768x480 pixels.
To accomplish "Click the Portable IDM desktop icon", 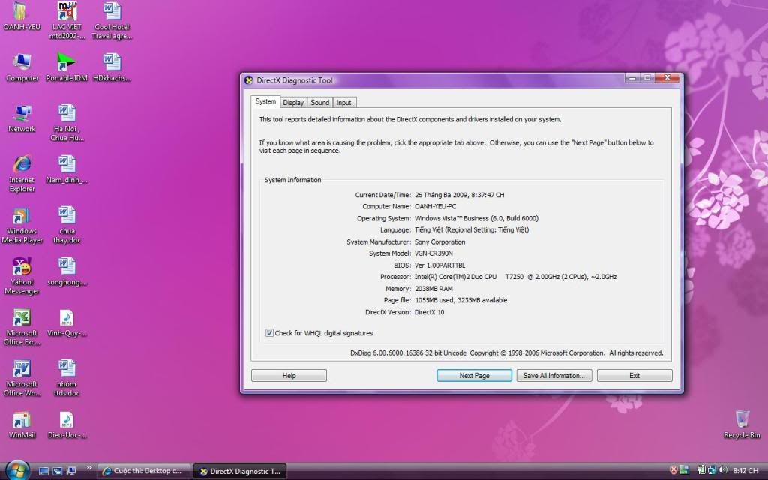I will point(67,62).
